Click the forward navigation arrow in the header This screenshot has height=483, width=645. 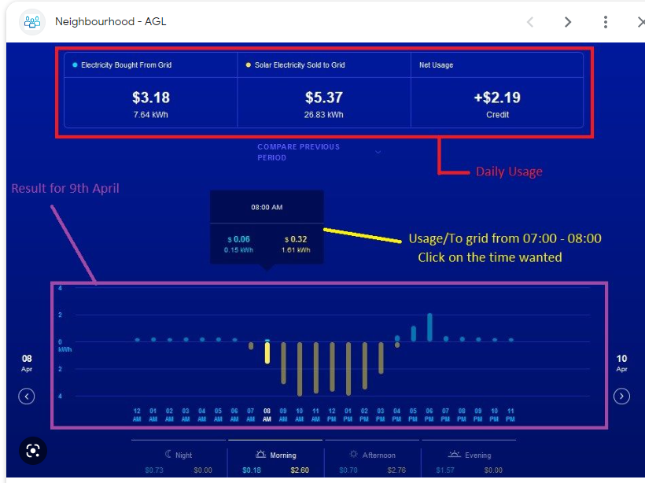(x=568, y=21)
